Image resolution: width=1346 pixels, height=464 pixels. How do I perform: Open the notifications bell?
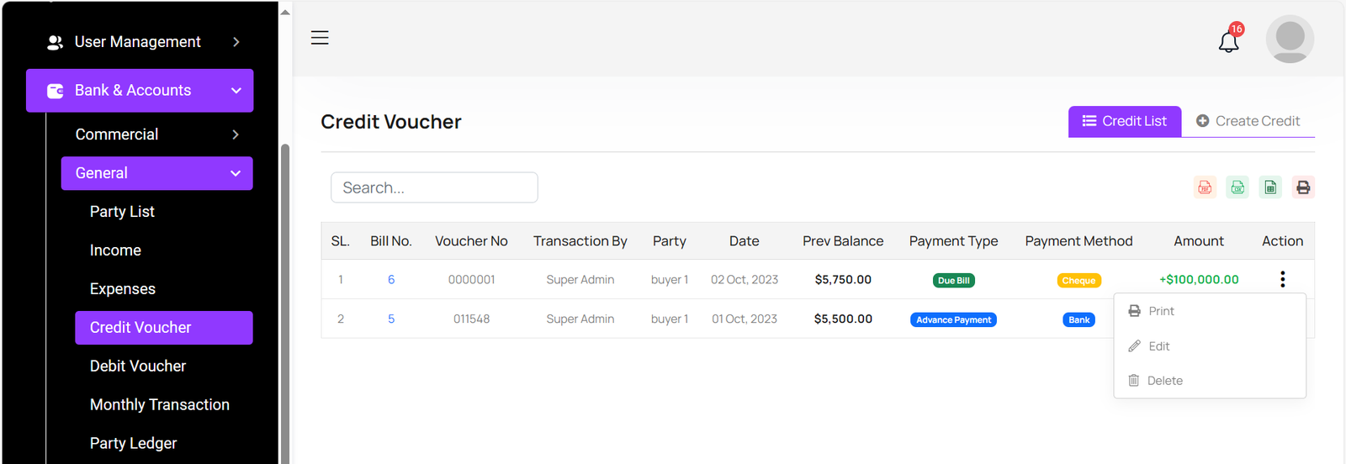[x=1229, y=41]
